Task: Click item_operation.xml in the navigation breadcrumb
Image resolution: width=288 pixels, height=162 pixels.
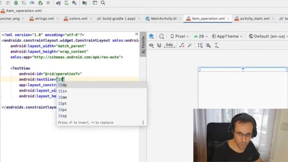Action: click(21, 11)
